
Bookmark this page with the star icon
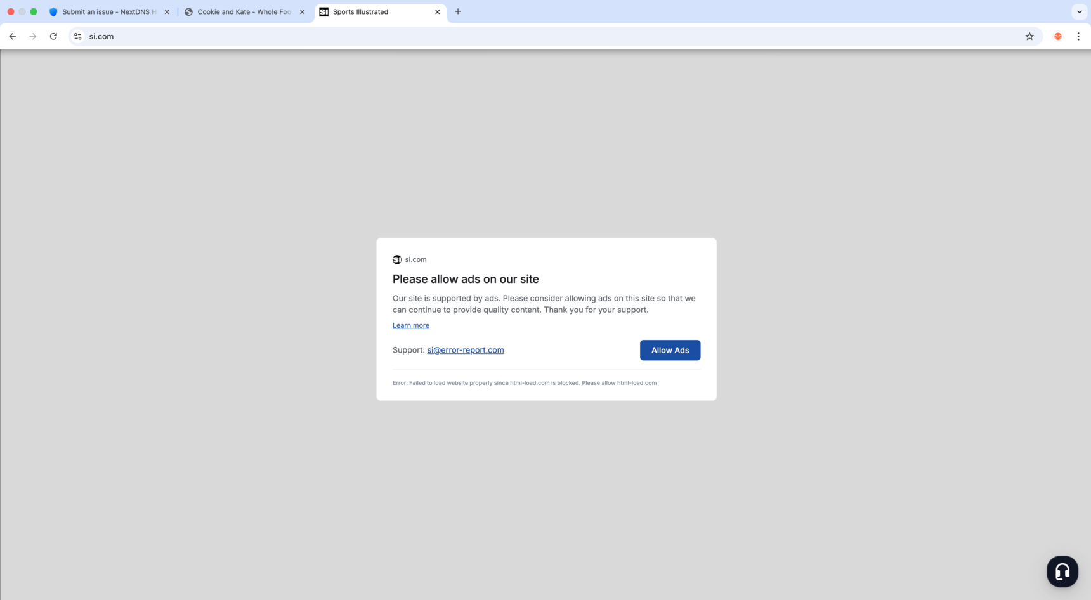1029,37
